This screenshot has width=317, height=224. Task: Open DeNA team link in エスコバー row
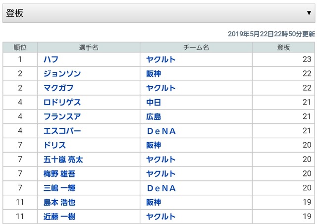(161, 131)
